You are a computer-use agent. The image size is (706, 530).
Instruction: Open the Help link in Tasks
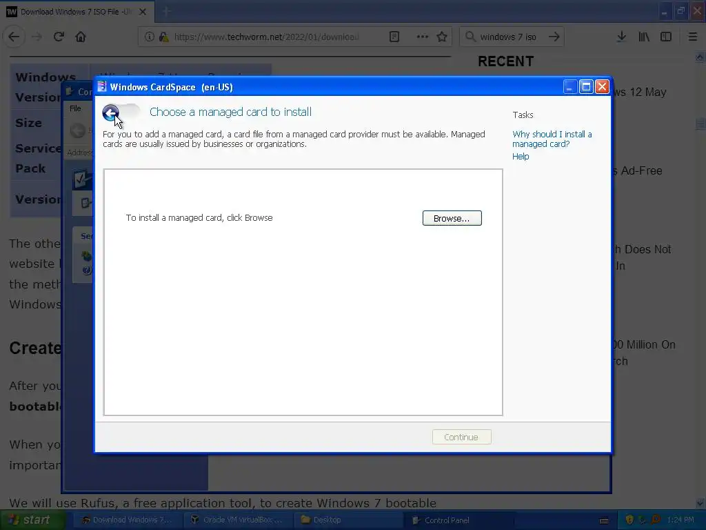pos(521,157)
